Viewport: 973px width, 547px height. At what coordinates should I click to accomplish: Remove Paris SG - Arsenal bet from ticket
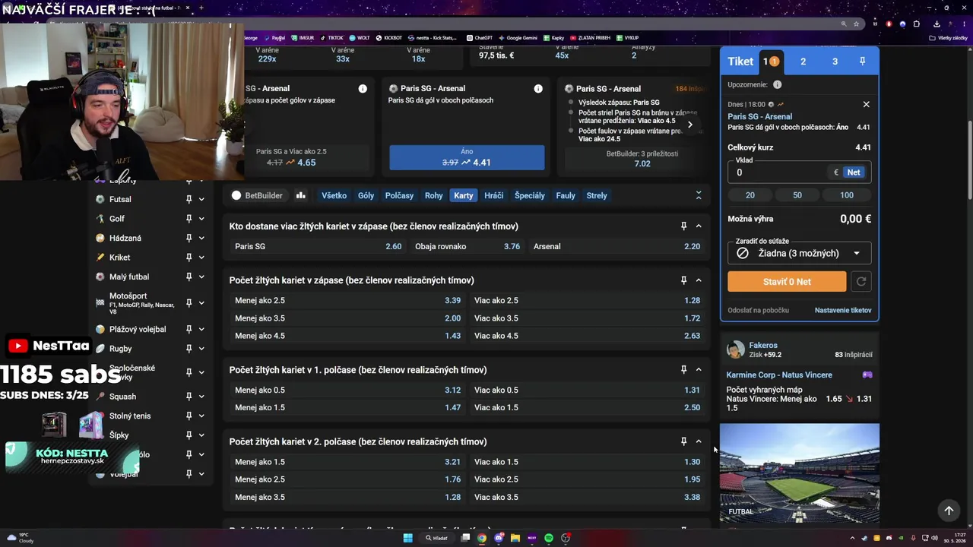[866, 104]
